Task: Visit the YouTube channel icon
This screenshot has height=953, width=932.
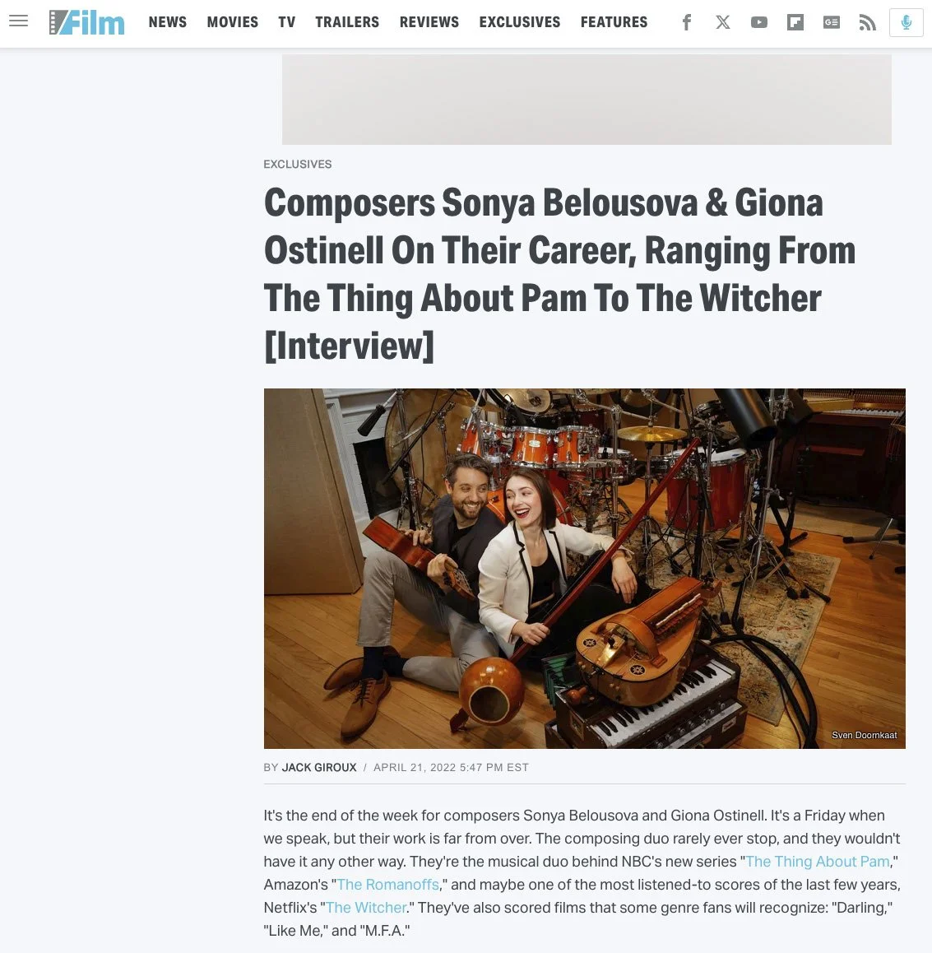Action: [x=759, y=22]
